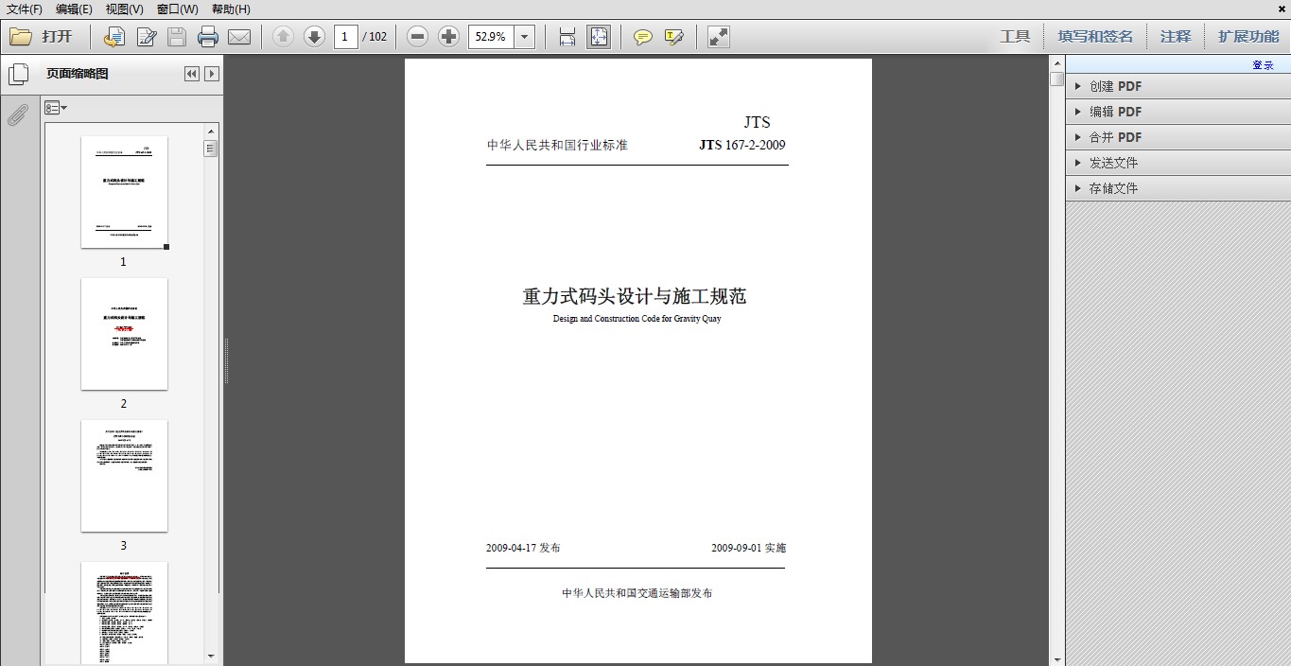Click the thumbnails scrollbar down arrow
Viewport: 1291px width, 666px height.
[x=211, y=656]
